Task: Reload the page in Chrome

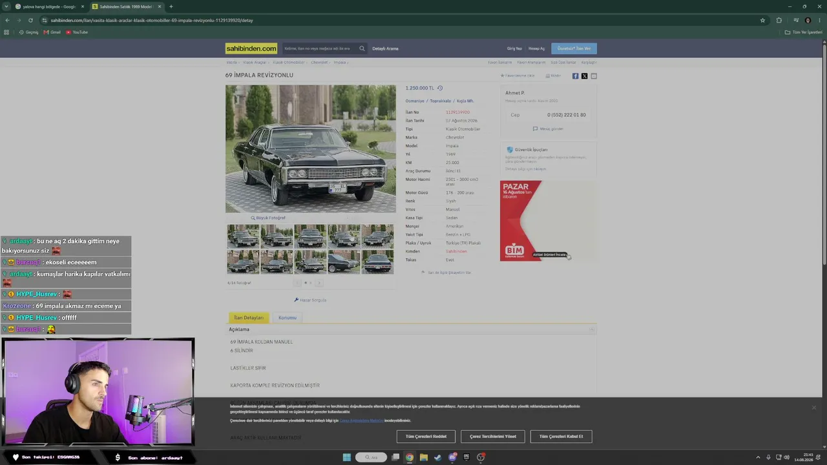Action: click(x=29, y=20)
